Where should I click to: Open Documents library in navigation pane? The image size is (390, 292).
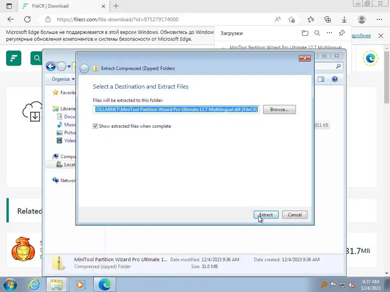click(66, 116)
